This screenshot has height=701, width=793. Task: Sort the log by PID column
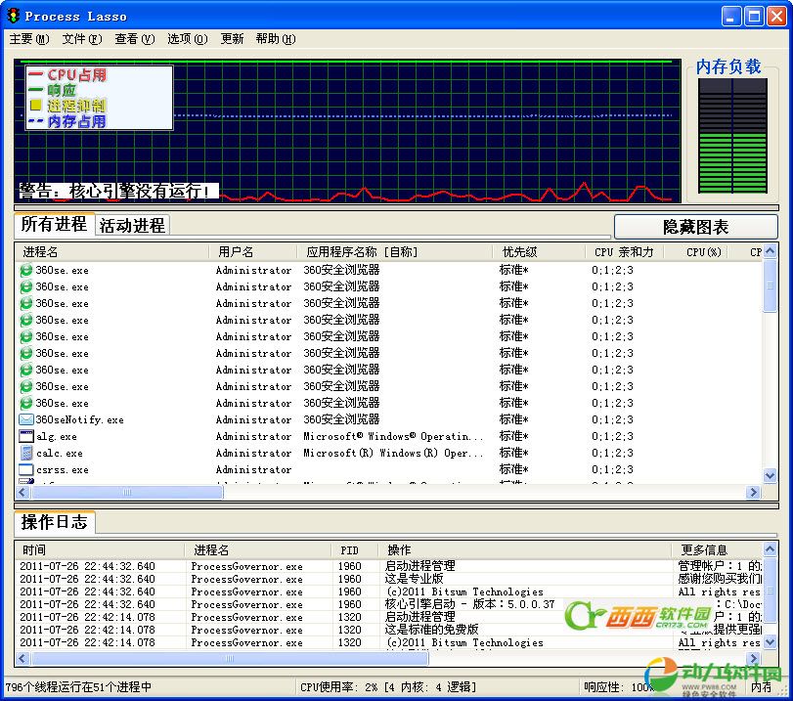(349, 550)
